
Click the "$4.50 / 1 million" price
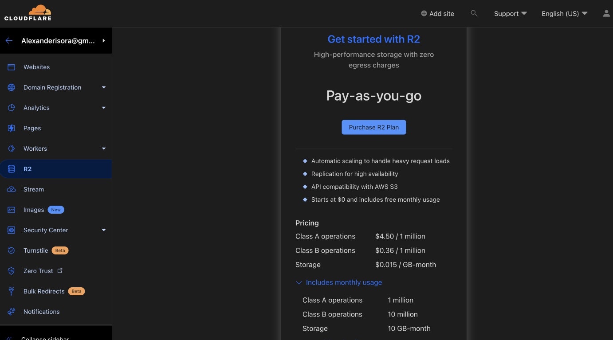(x=400, y=236)
